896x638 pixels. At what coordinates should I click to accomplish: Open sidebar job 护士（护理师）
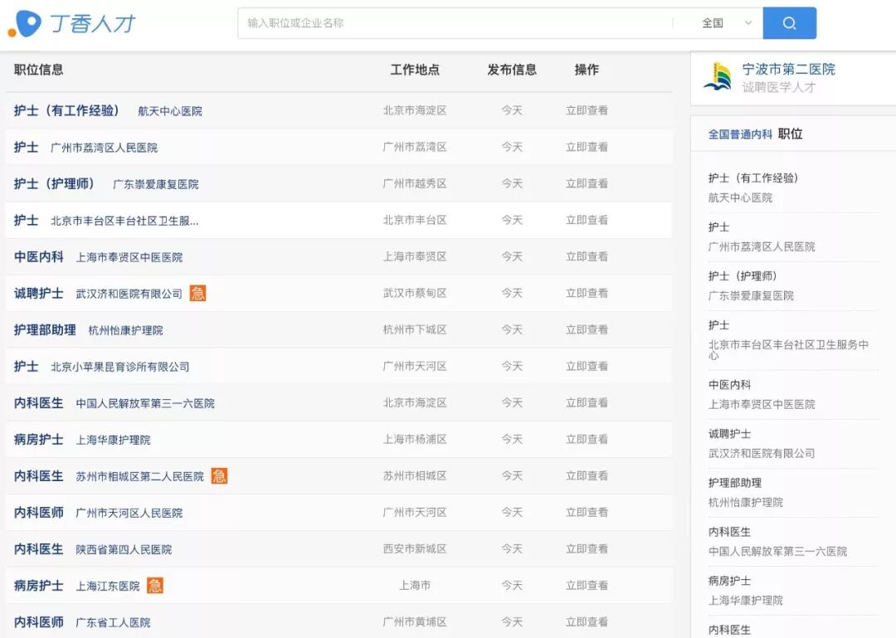(x=743, y=276)
